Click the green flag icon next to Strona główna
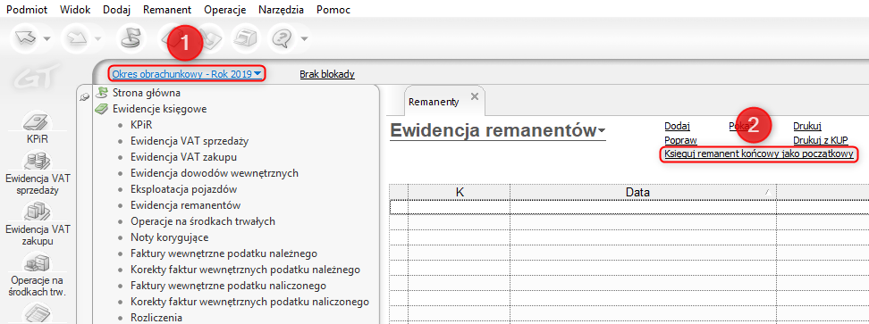 click(x=101, y=94)
